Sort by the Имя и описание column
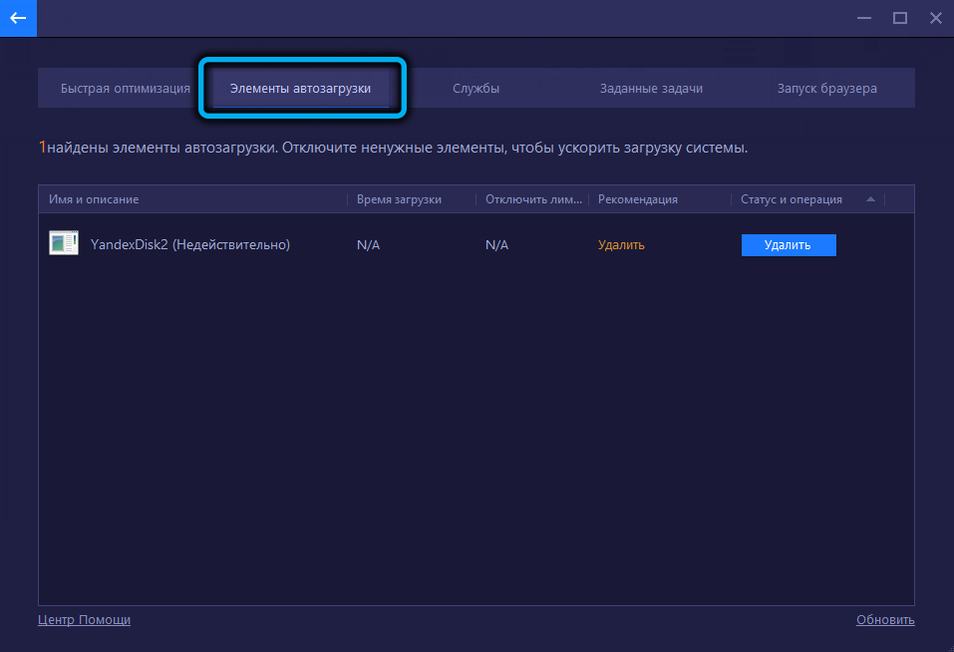The width and height of the screenshot is (954, 652). click(x=94, y=199)
